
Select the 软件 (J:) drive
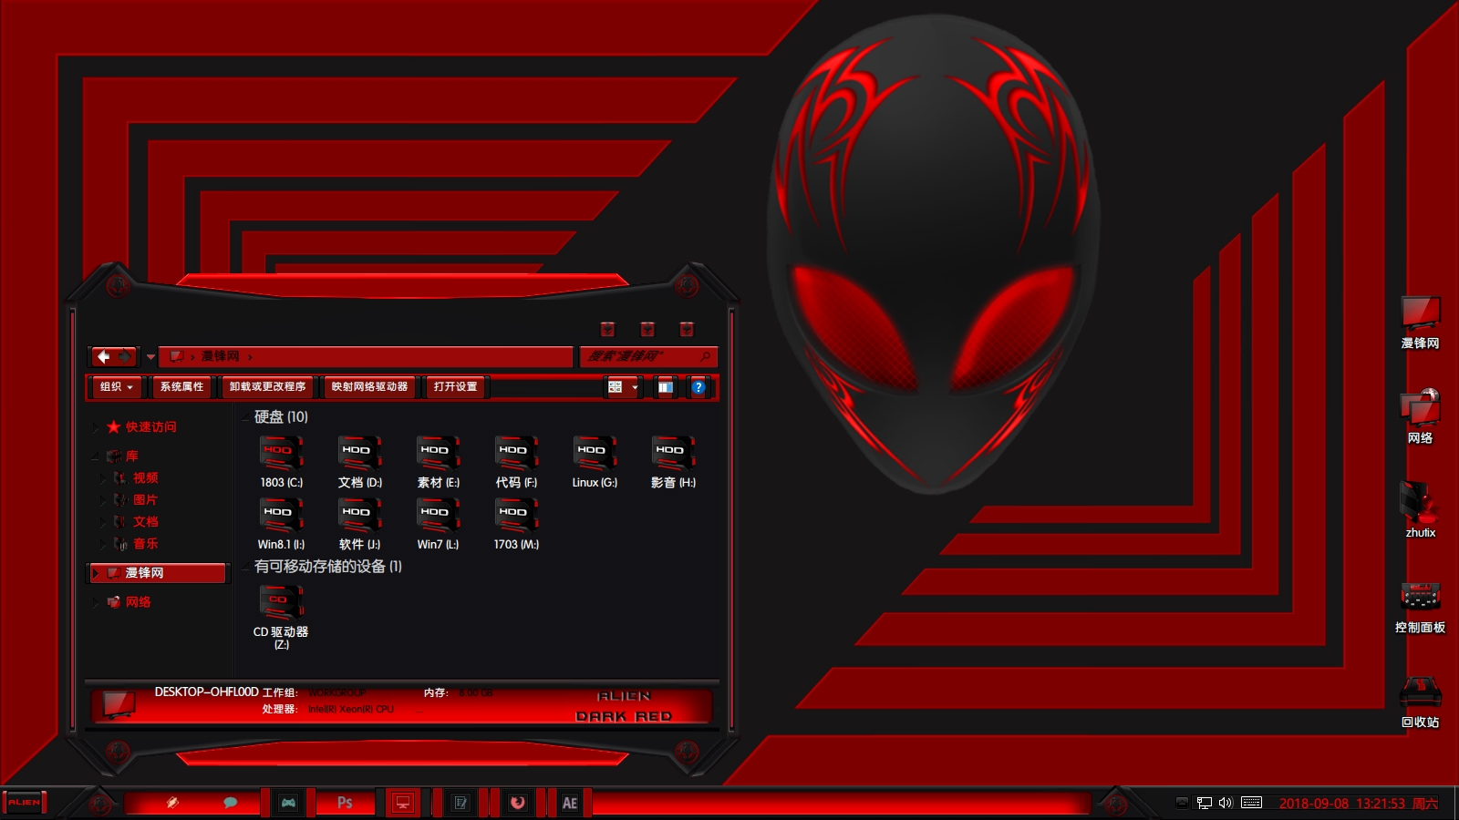click(359, 524)
